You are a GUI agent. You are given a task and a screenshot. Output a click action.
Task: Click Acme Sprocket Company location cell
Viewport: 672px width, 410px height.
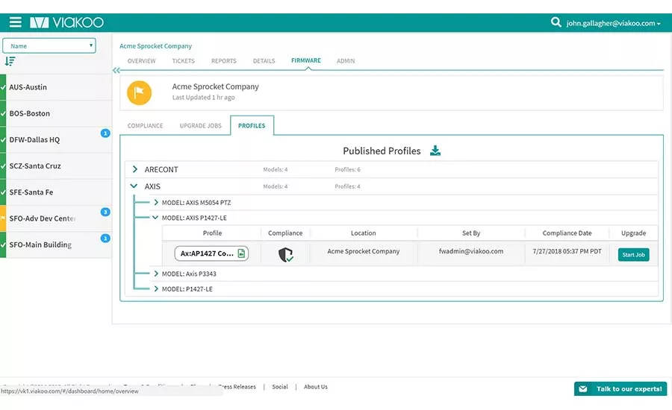click(364, 251)
